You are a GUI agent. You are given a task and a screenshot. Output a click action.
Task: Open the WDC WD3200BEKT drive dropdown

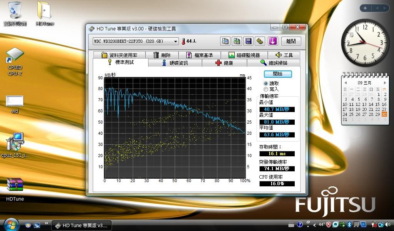[x=136, y=41]
